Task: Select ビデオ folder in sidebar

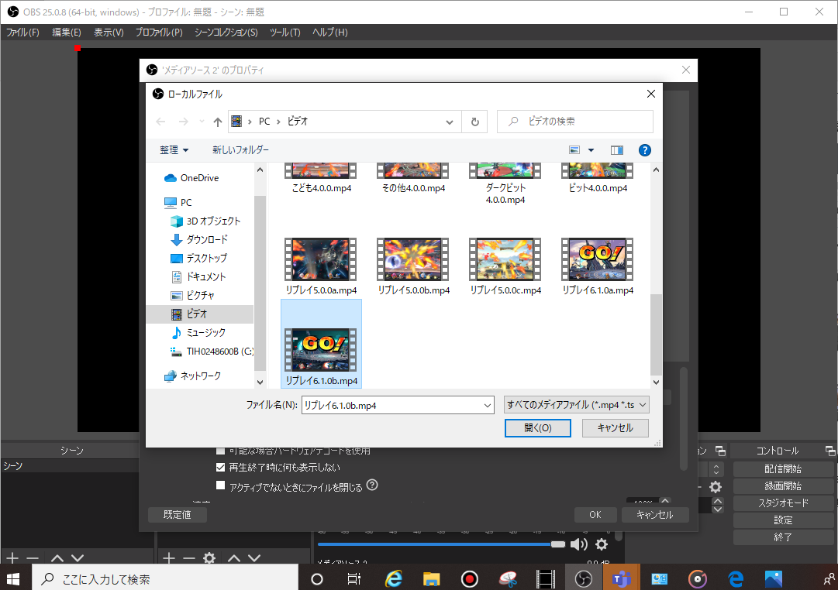Action: click(x=200, y=314)
